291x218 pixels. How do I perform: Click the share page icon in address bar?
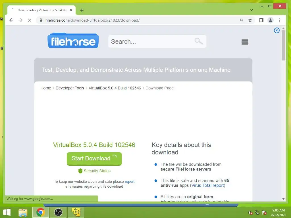click(241, 20)
